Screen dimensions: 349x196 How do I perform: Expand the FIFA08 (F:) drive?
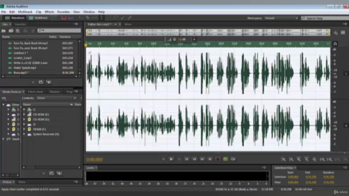tap(24, 129)
